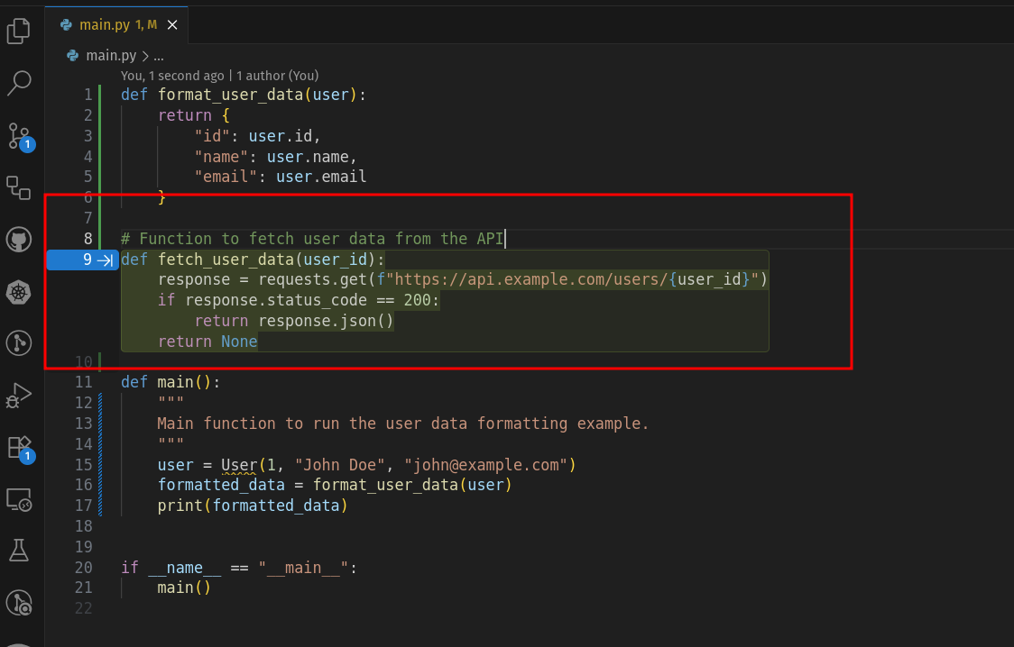
Task: Open Source Control with one pending change
Action: coord(19,136)
